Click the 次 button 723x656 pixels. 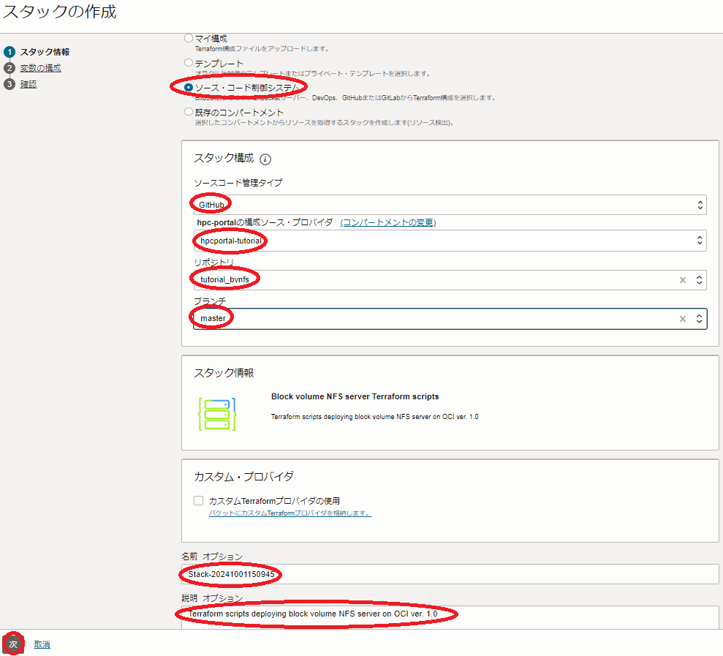coord(13,644)
